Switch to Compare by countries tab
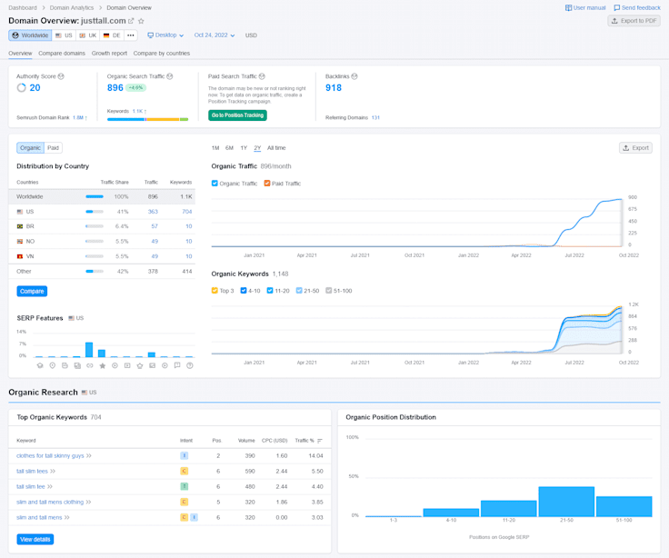Image resolution: width=669 pixels, height=558 pixels. pyautogui.click(x=162, y=54)
